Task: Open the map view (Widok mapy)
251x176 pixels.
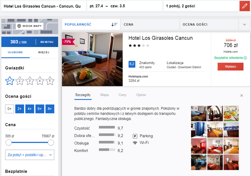Action: coord(30,26)
